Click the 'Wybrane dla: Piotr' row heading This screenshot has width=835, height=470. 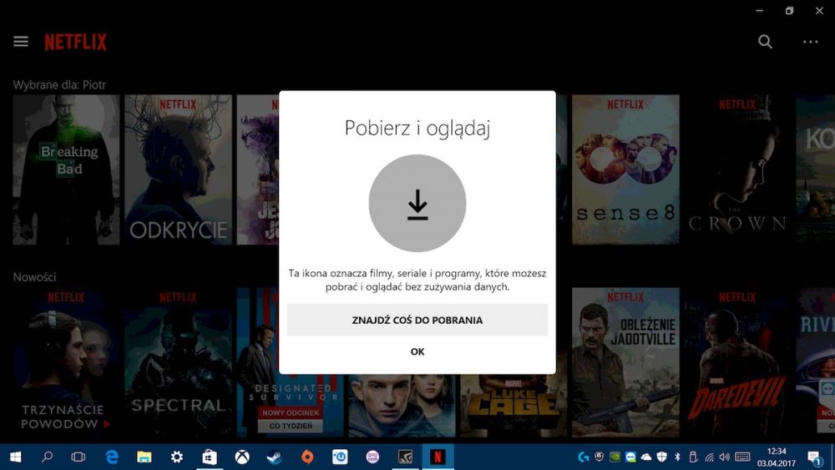point(59,84)
